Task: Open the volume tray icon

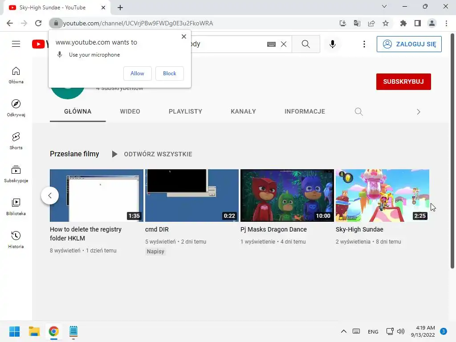Action: [401, 331]
